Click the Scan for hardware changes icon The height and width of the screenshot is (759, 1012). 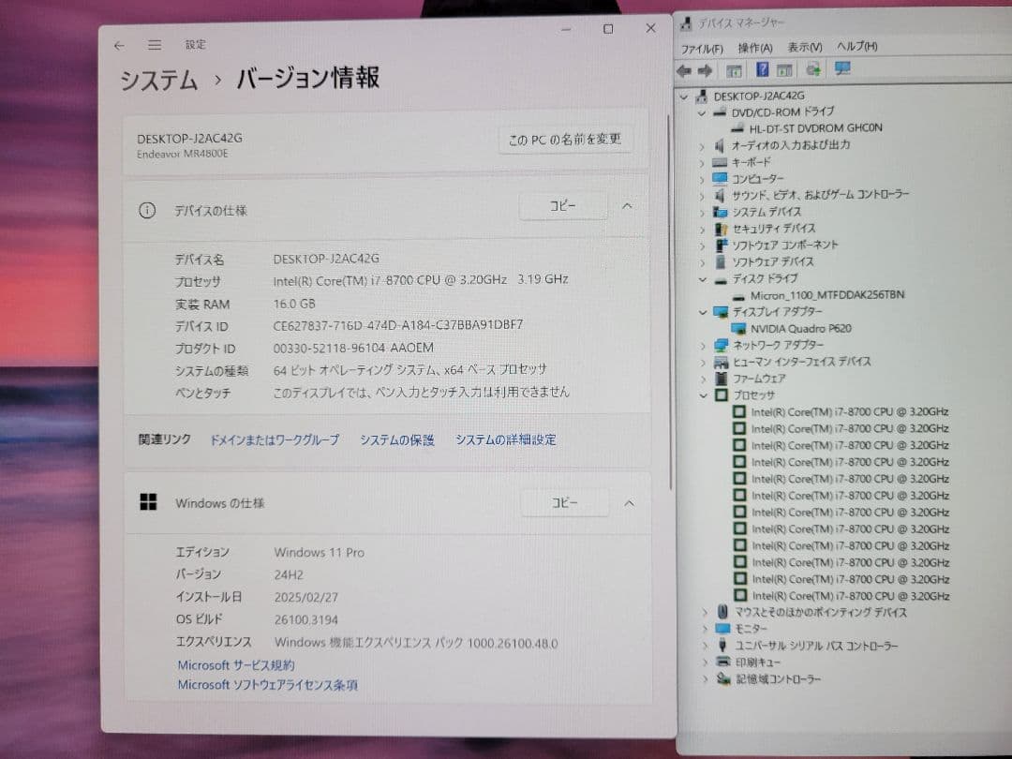point(813,70)
